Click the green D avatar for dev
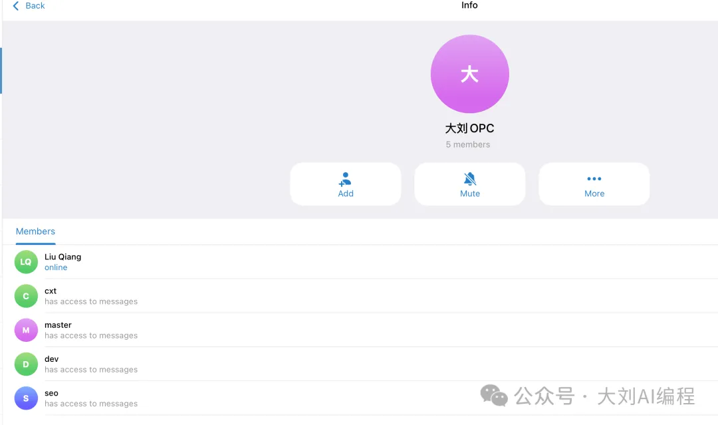The width and height of the screenshot is (718, 425). pos(26,364)
